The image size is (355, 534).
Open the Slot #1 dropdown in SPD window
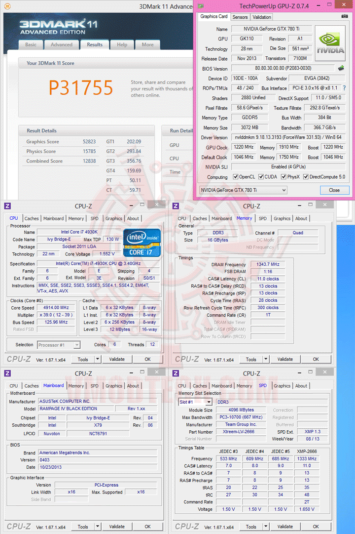point(195,402)
